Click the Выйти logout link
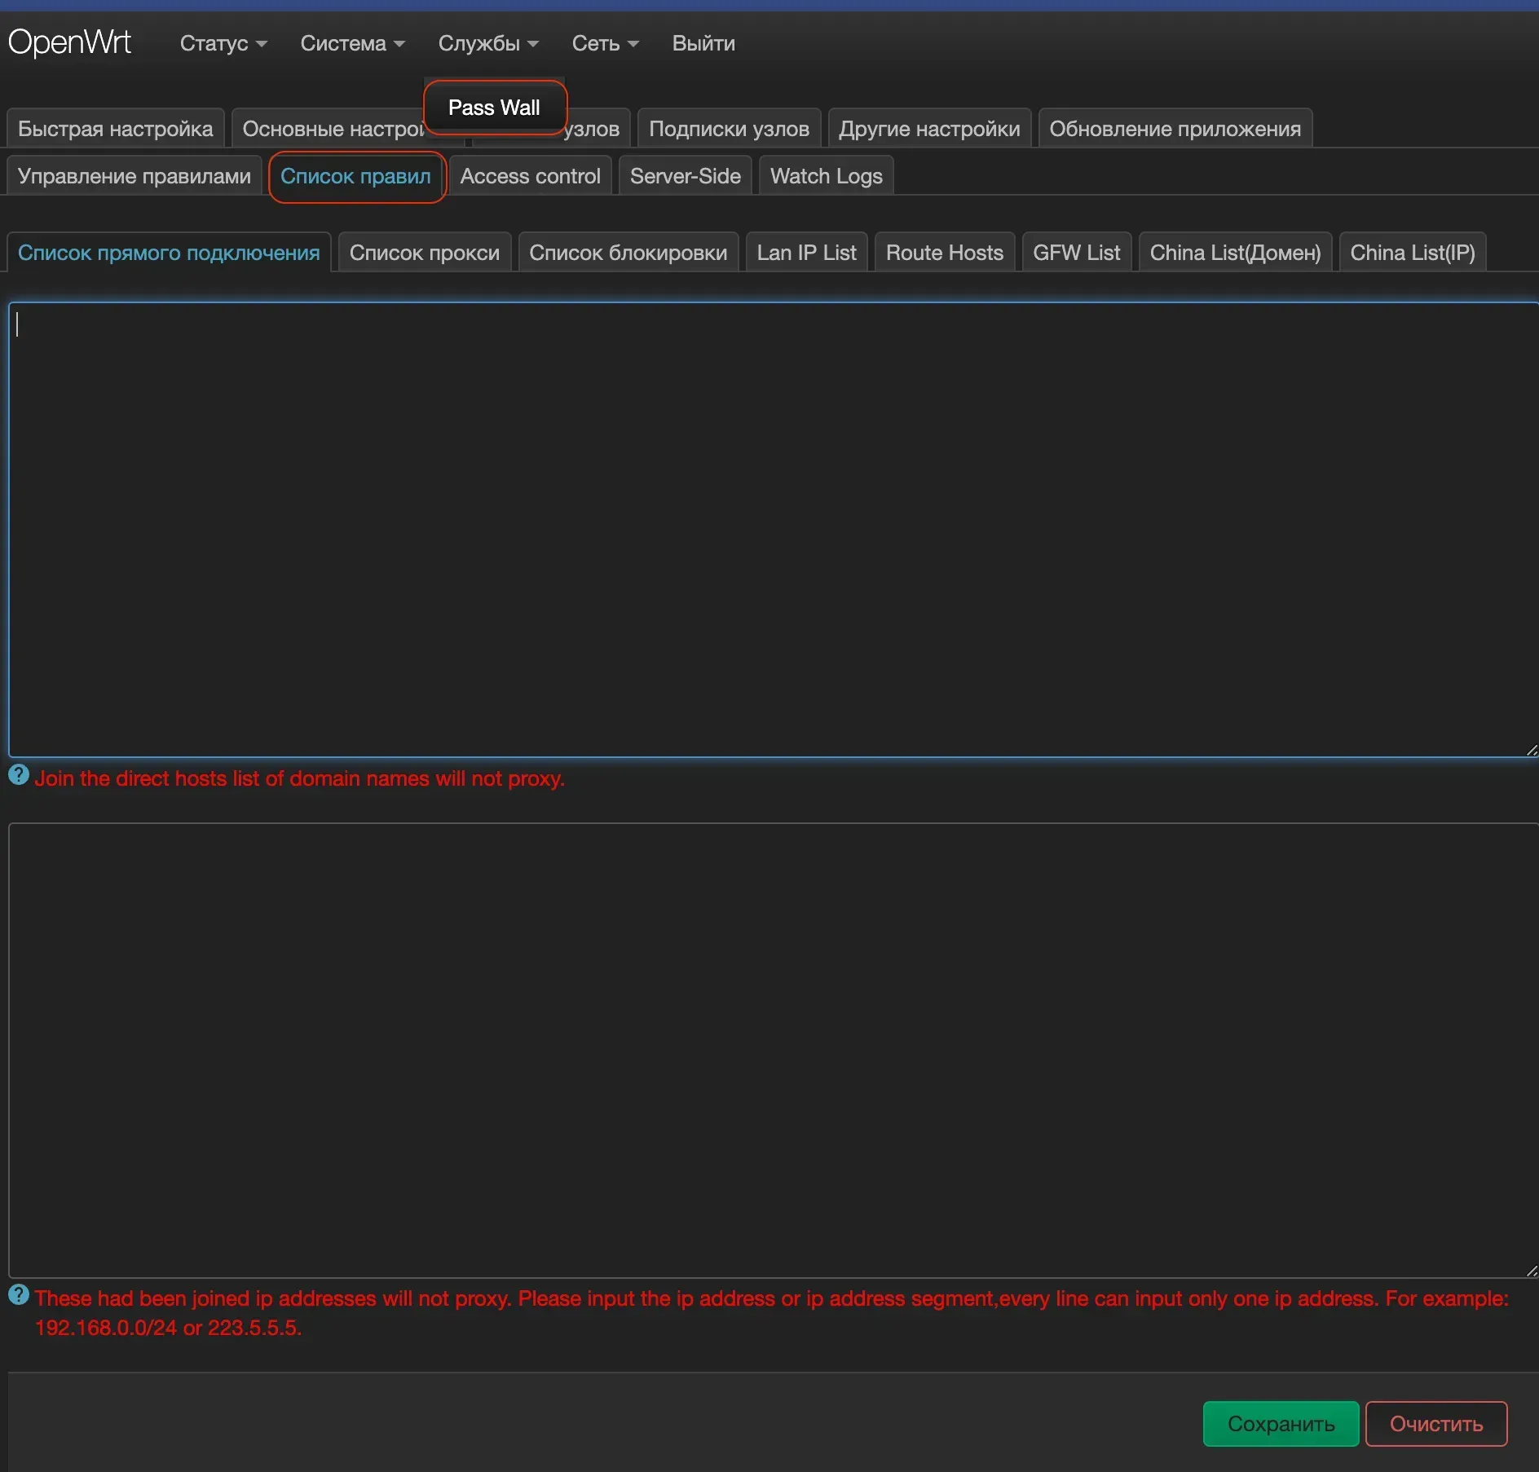 point(703,43)
